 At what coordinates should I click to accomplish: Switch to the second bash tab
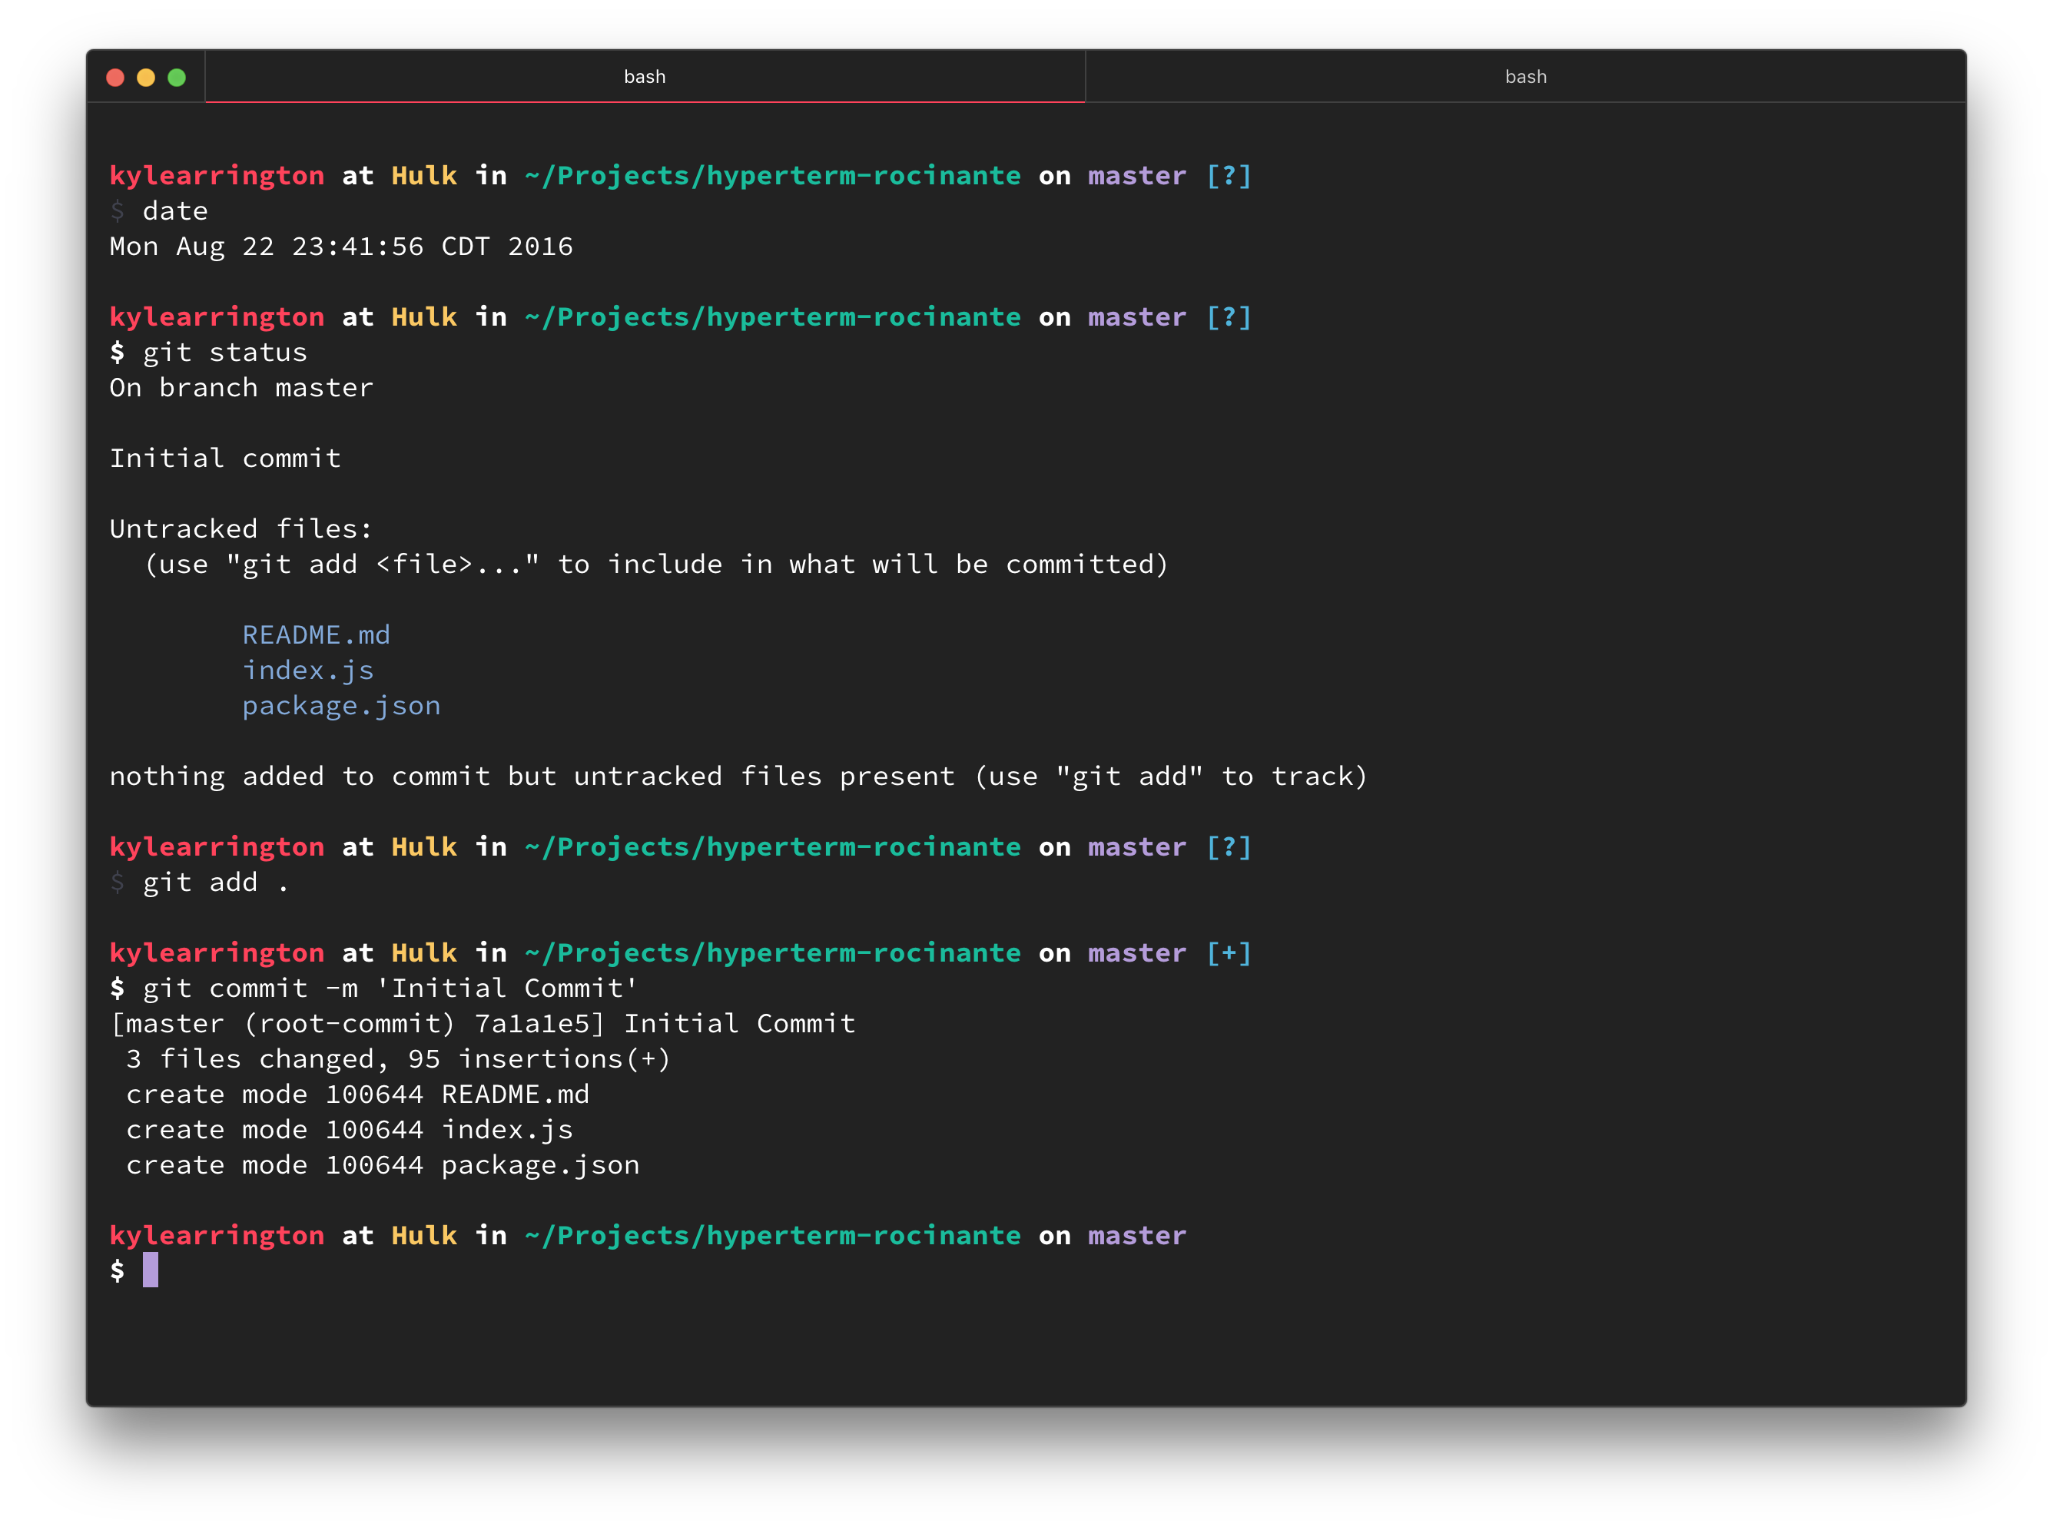pos(1525,77)
